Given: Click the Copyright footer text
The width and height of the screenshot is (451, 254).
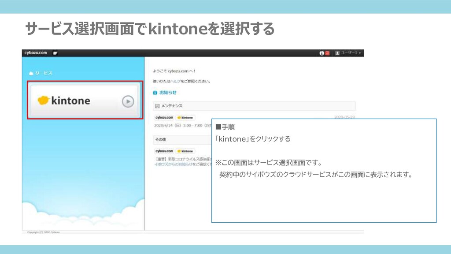Looking at the screenshot, I should pos(43,232).
